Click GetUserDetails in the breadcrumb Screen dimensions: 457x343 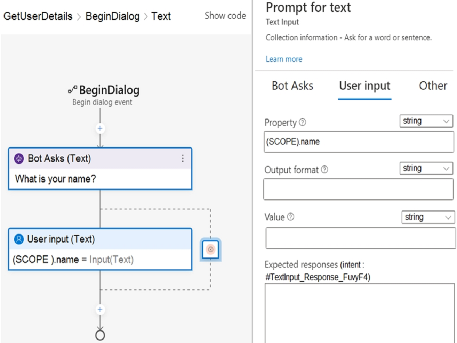[38, 17]
